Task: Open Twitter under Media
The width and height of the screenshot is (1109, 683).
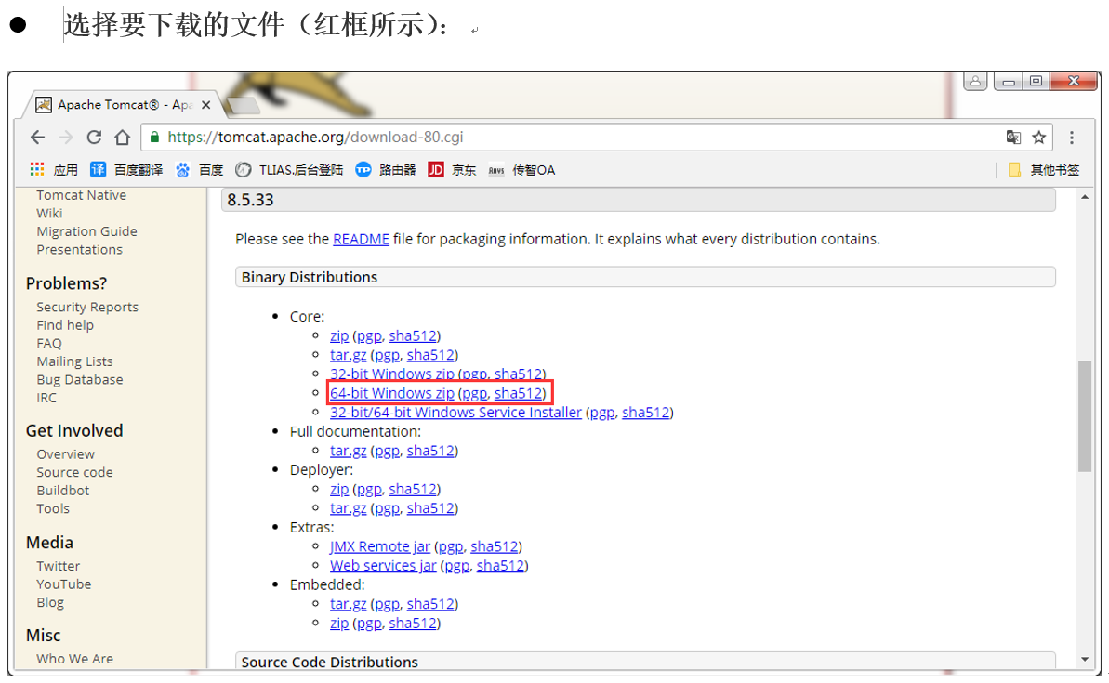Action: (59, 566)
